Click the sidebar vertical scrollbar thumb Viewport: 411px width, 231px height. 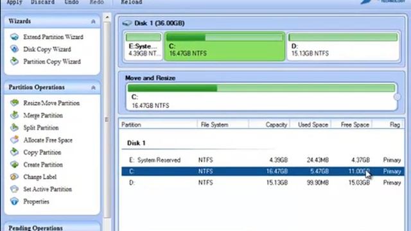pos(107,119)
